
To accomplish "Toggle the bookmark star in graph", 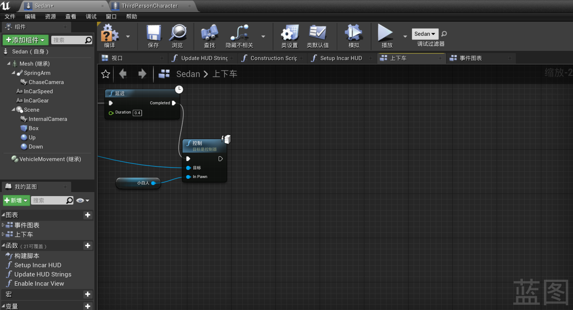I will coord(106,74).
